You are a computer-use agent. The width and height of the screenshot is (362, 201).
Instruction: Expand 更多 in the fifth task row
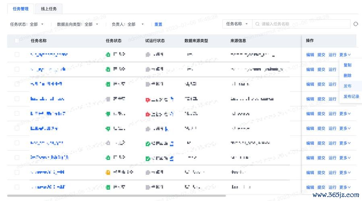(345, 114)
